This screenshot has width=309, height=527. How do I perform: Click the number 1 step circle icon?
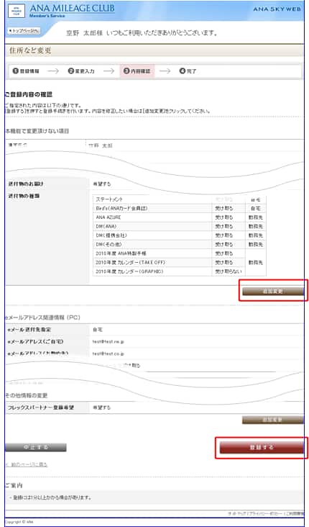point(15,71)
